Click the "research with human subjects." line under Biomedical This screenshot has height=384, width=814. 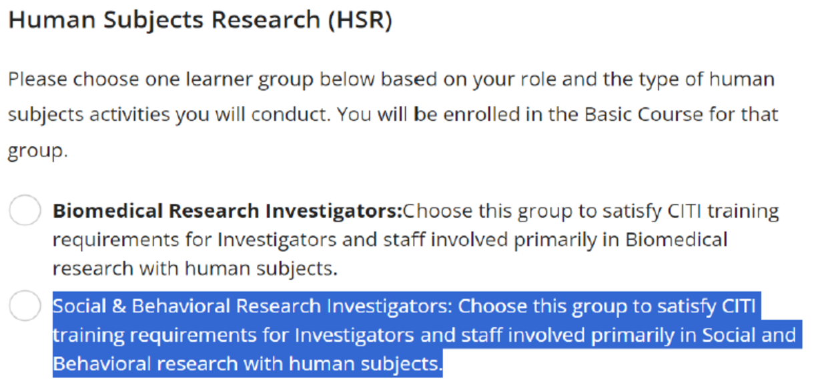pos(195,269)
